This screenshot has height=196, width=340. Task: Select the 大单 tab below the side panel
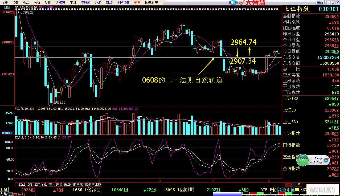pos(297,184)
